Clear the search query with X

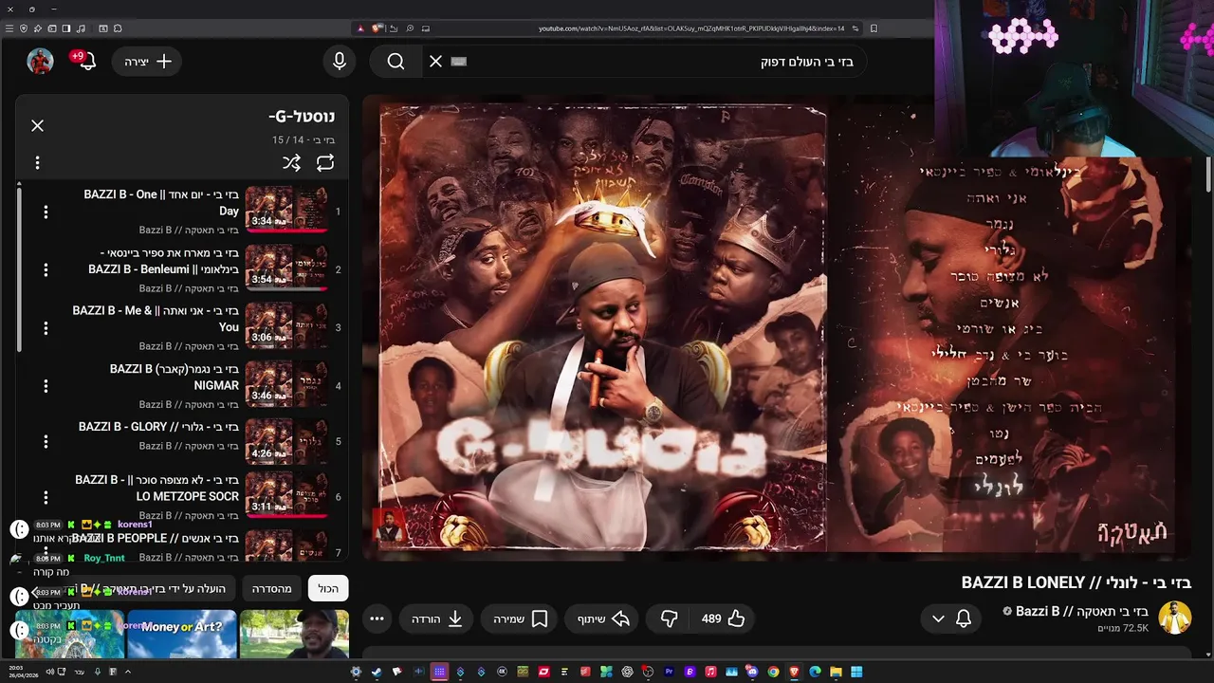click(435, 61)
